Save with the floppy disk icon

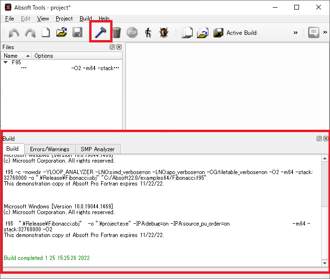(x=77, y=32)
